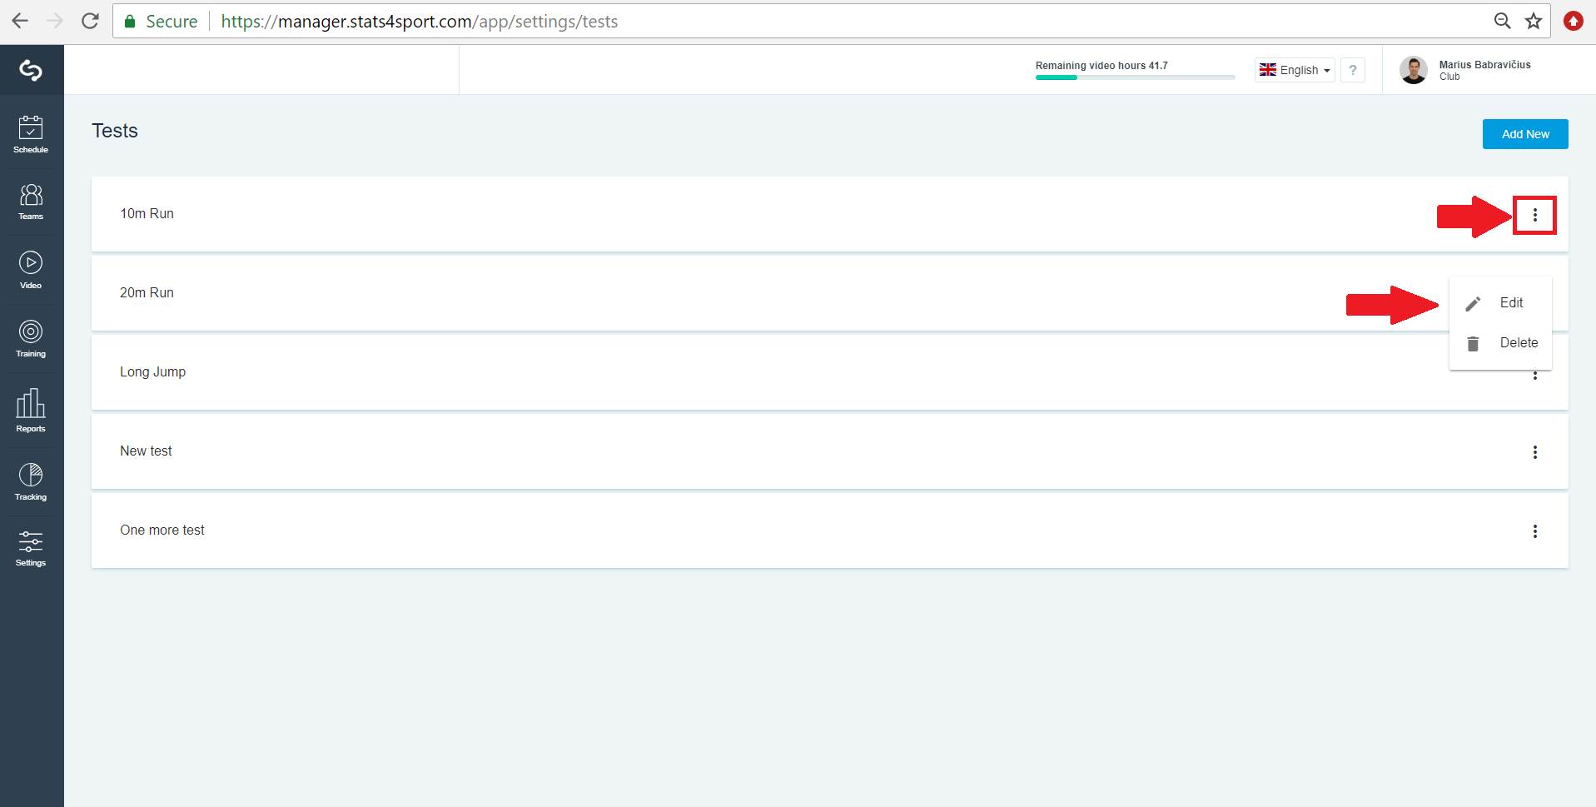The height and width of the screenshot is (807, 1596).
Task: Click the Add New button
Action: 1525,134
